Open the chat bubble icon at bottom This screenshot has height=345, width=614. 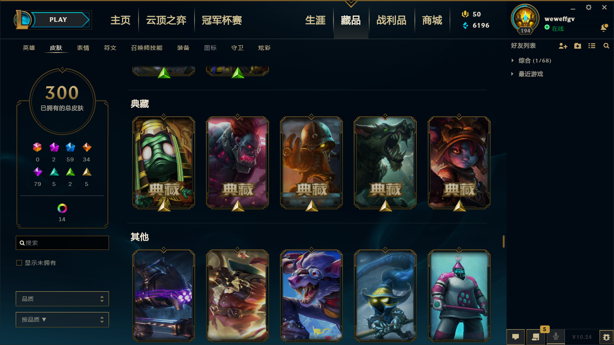516,337
